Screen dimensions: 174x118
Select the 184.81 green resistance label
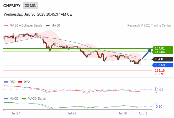point(160,48)
